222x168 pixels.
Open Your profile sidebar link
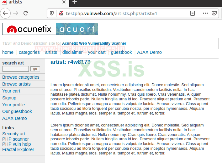click(x=13, y=105)
